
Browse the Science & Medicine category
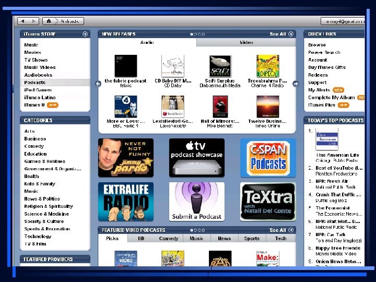46,214
